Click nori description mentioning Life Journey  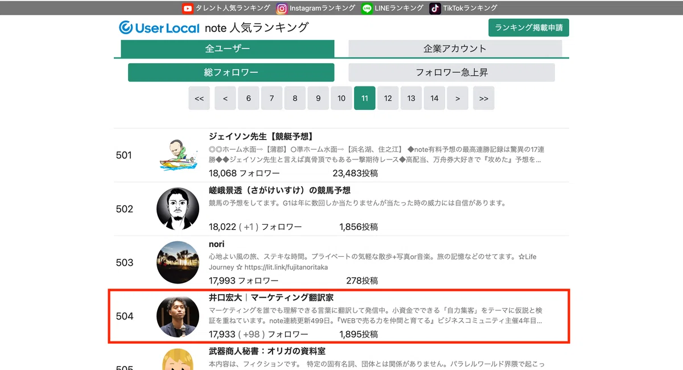[x=373, y=262]
